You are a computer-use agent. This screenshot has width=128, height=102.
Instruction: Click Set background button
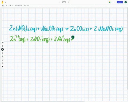(x=18, y=6)
